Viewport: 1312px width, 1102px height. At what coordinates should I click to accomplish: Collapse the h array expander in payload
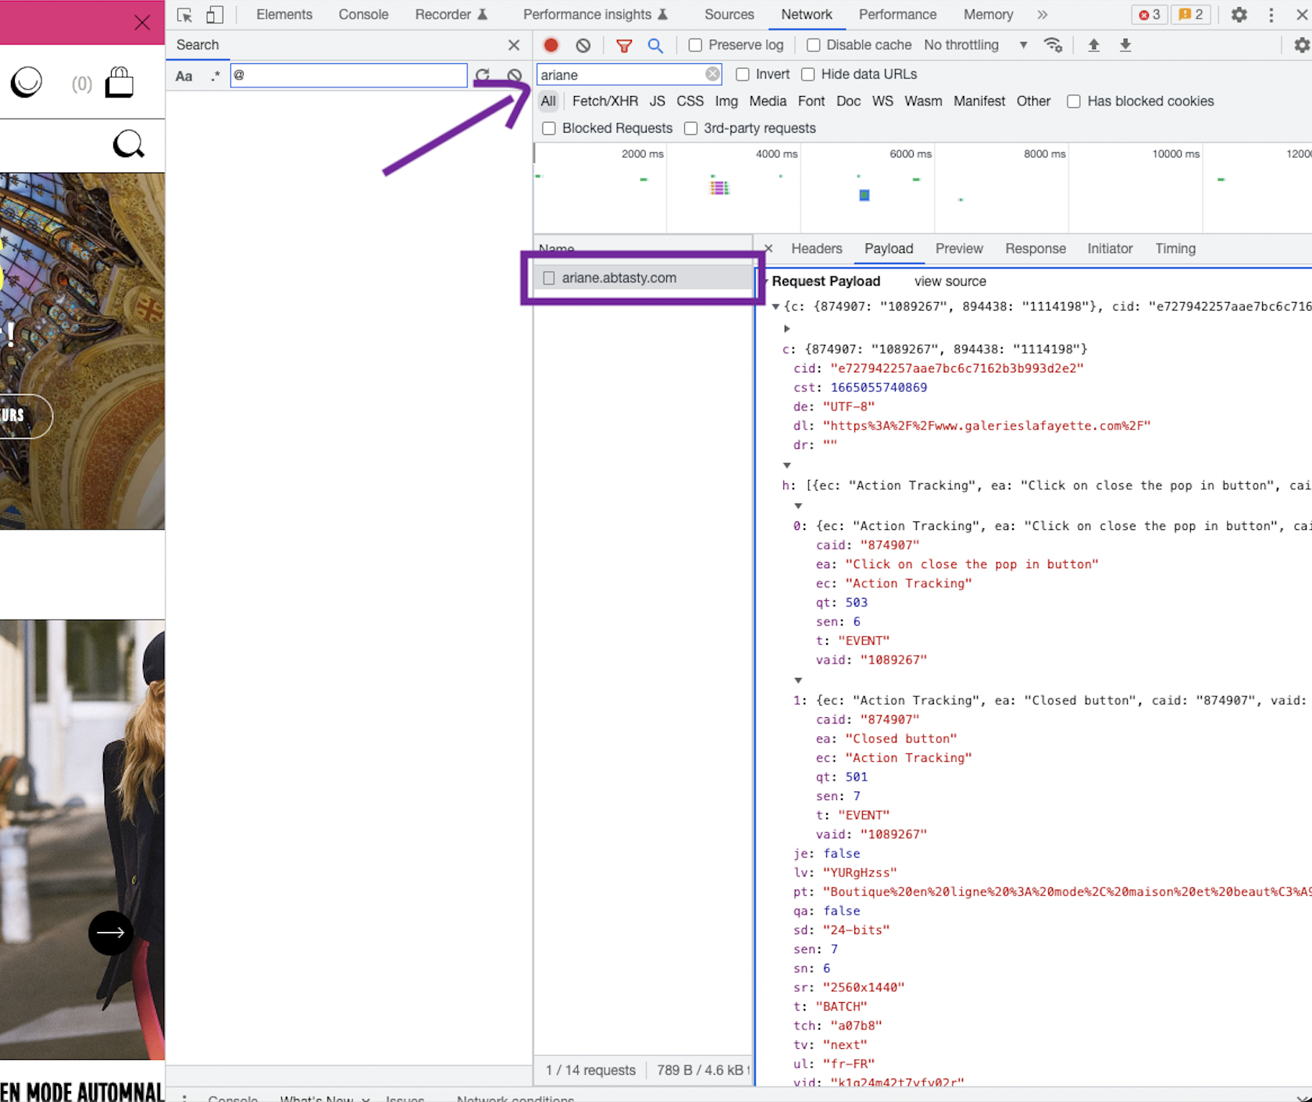(x=786, y=465)
